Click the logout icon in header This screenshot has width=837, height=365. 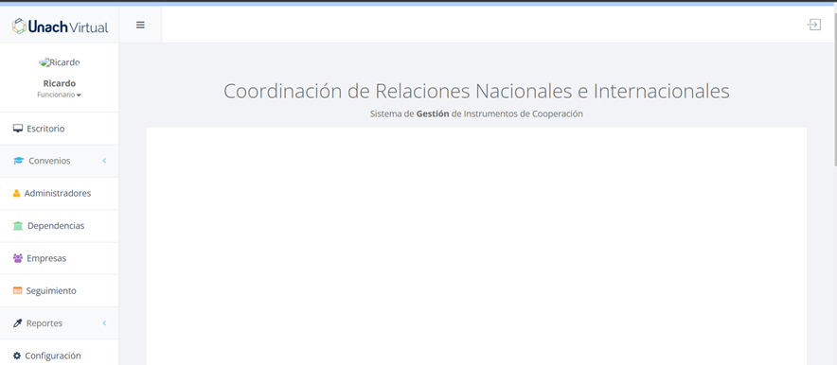coord(813,25)
